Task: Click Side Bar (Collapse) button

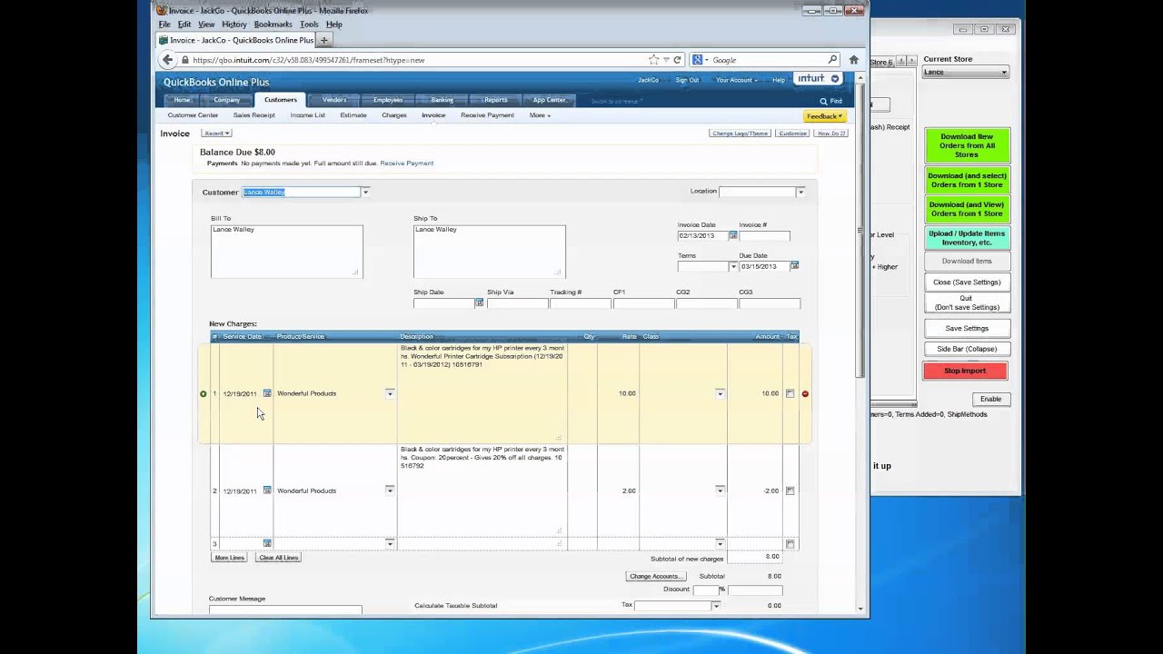Action: [x=967, y=349]
